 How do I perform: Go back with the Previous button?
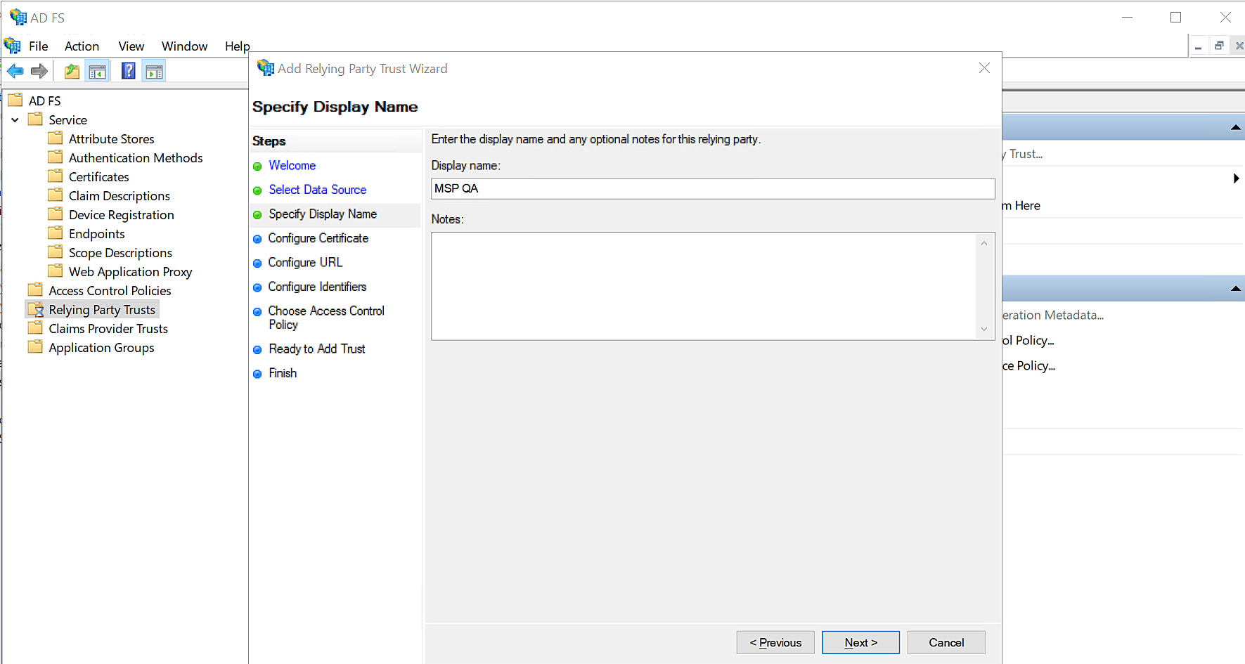[775, 642]
